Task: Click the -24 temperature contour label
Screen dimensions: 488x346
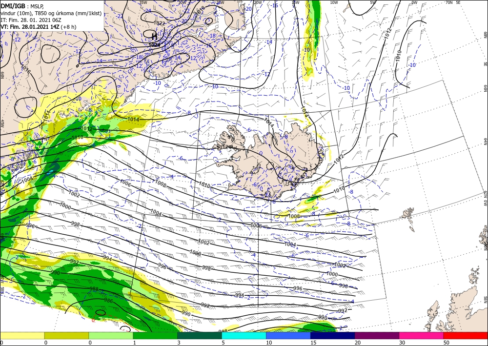Action: pyautogui.click(x=148, y=11)
